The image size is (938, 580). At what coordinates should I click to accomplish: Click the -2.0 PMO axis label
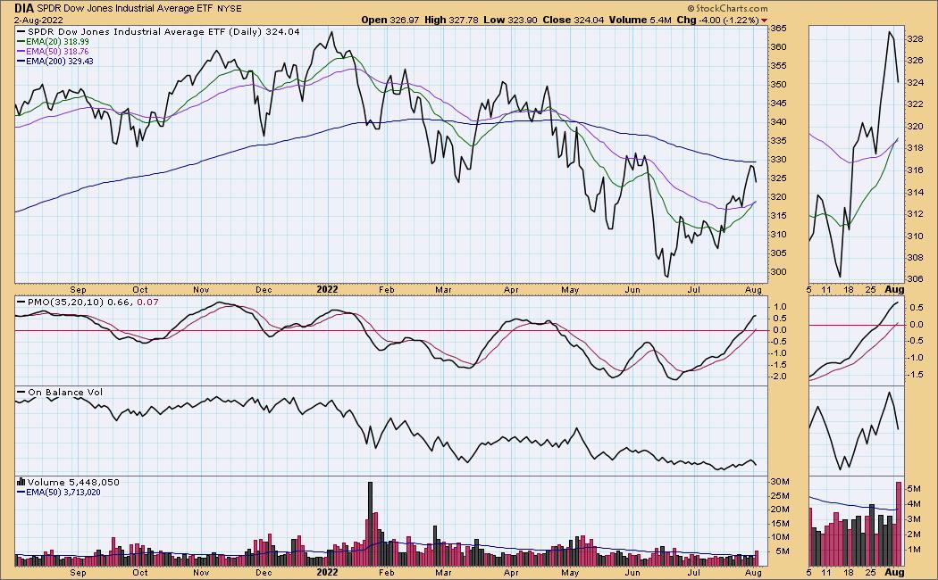780,377
